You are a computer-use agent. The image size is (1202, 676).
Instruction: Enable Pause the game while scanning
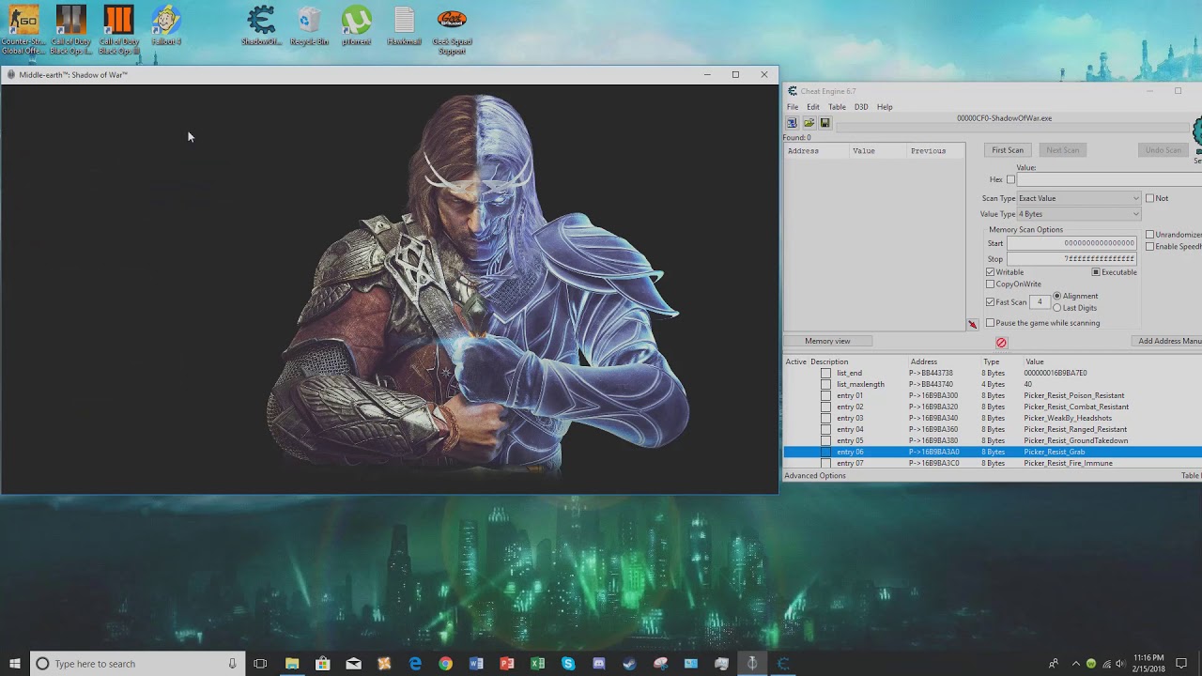990,323
